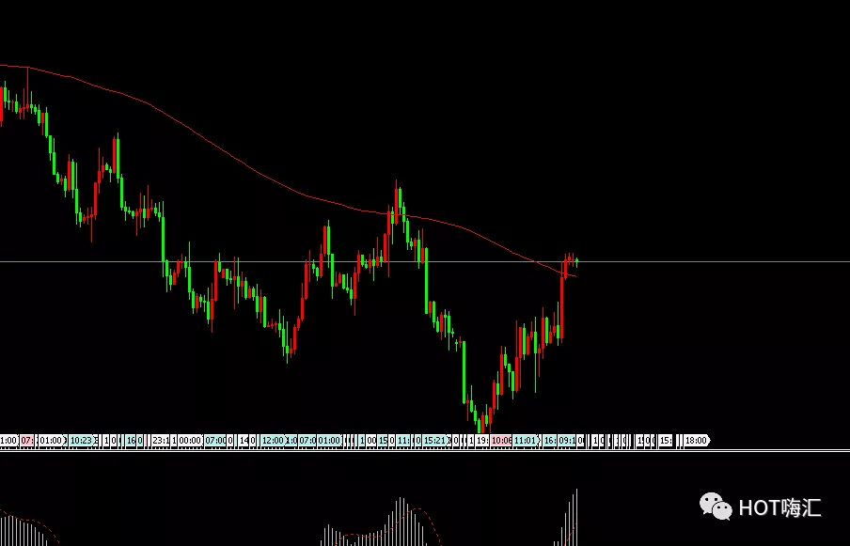Click the 15:21 time label on the timeline
850x546 pixels.
(434, 440)
